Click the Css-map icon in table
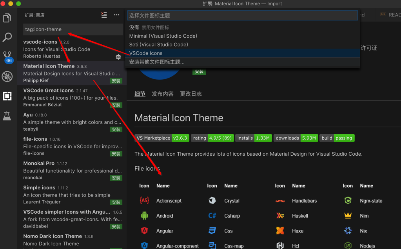 (x=212, y=245)
